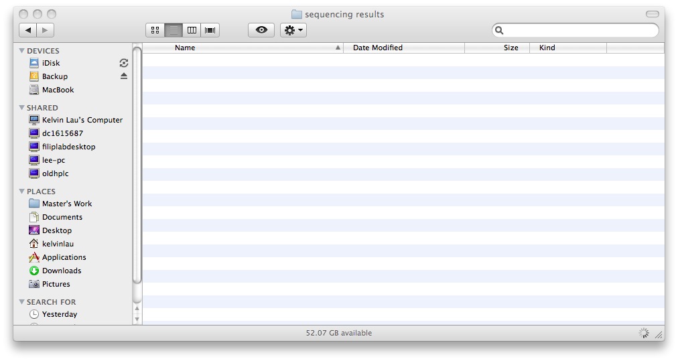
Task: Switch to list view
Action: tap(174, 30)
